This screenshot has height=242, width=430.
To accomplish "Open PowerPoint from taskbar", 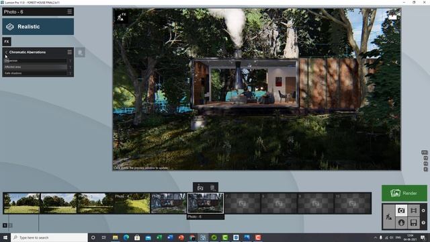I will (181, 237).
